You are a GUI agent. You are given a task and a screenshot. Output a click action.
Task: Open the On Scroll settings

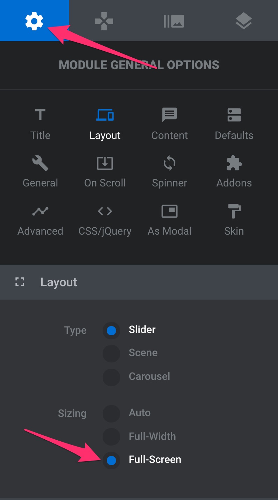coord(105,171)
